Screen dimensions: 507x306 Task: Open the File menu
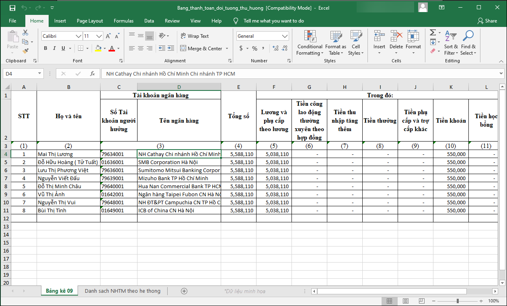[12, 21]
